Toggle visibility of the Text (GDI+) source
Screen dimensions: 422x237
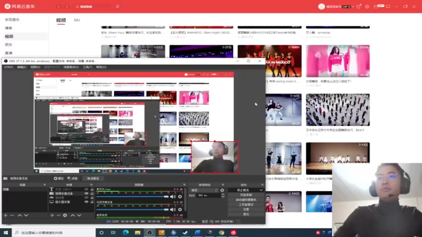coord(87,189)
